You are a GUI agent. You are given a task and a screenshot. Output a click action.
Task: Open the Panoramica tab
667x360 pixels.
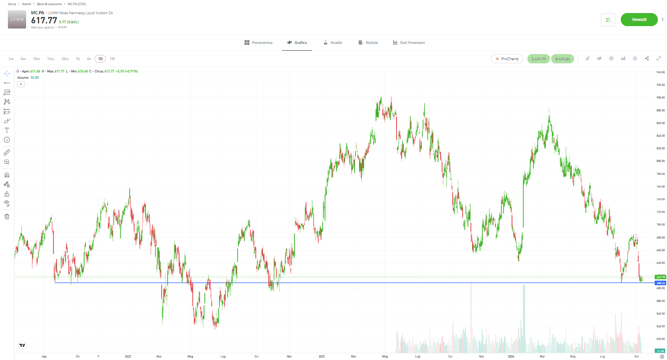tap(259, 43)
